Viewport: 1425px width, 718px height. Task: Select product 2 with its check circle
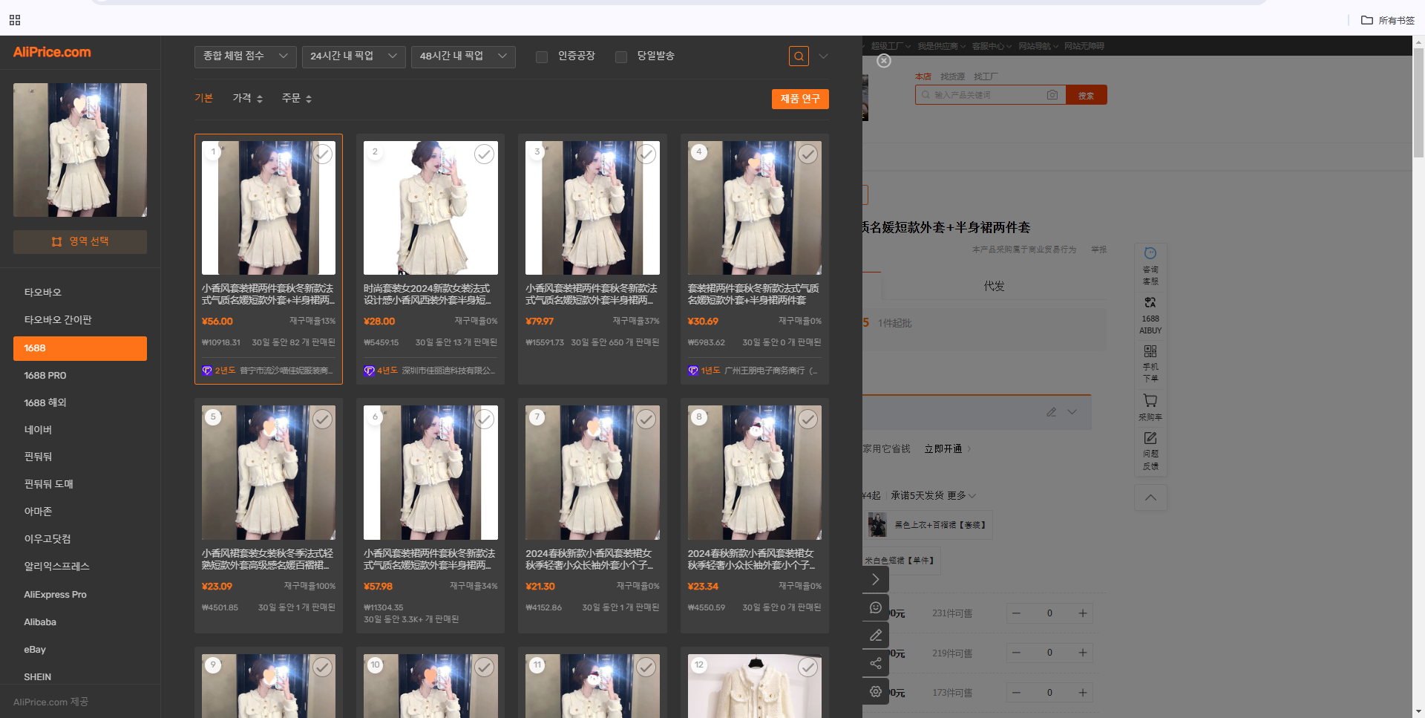point(485,154)
